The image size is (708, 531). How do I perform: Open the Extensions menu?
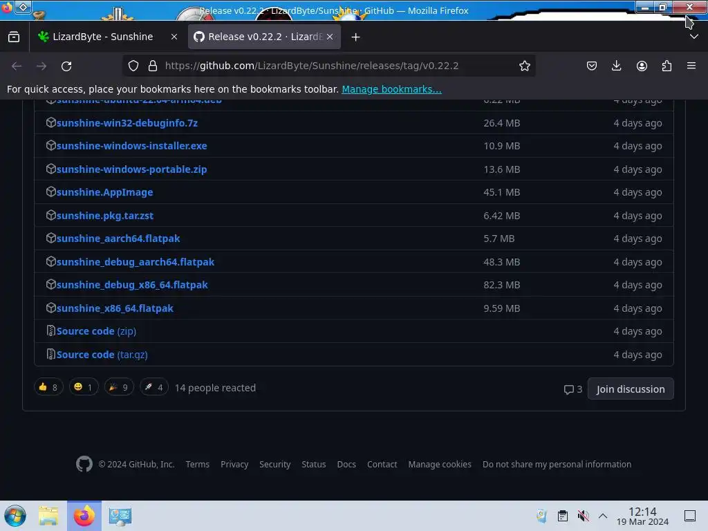667,66
